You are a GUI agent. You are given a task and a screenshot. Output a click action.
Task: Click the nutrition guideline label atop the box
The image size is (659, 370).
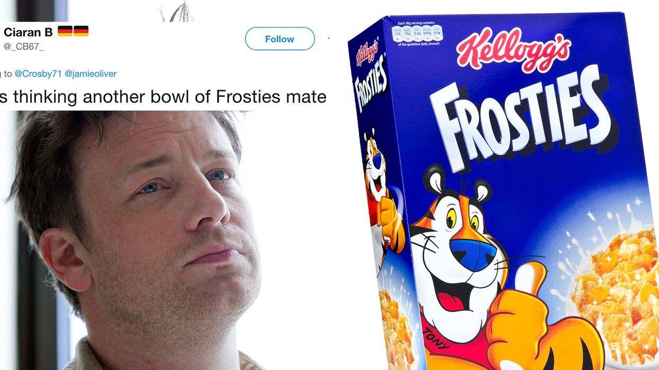click(417, 34)
